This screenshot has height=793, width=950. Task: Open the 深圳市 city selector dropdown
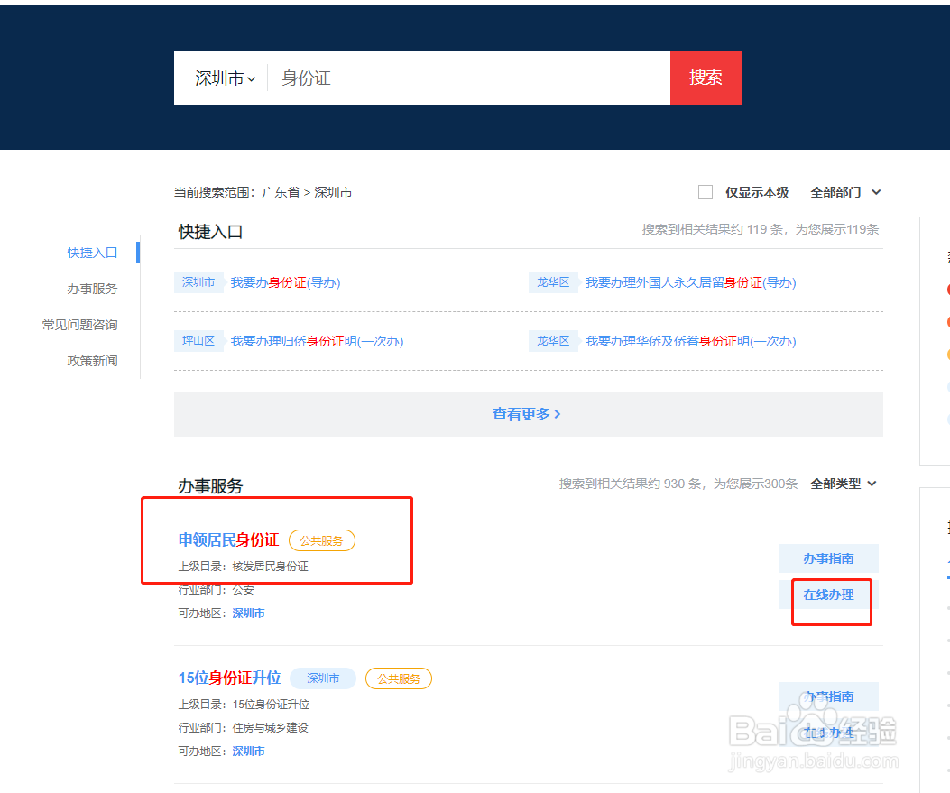pyautogui.click(x=222, y=78)
